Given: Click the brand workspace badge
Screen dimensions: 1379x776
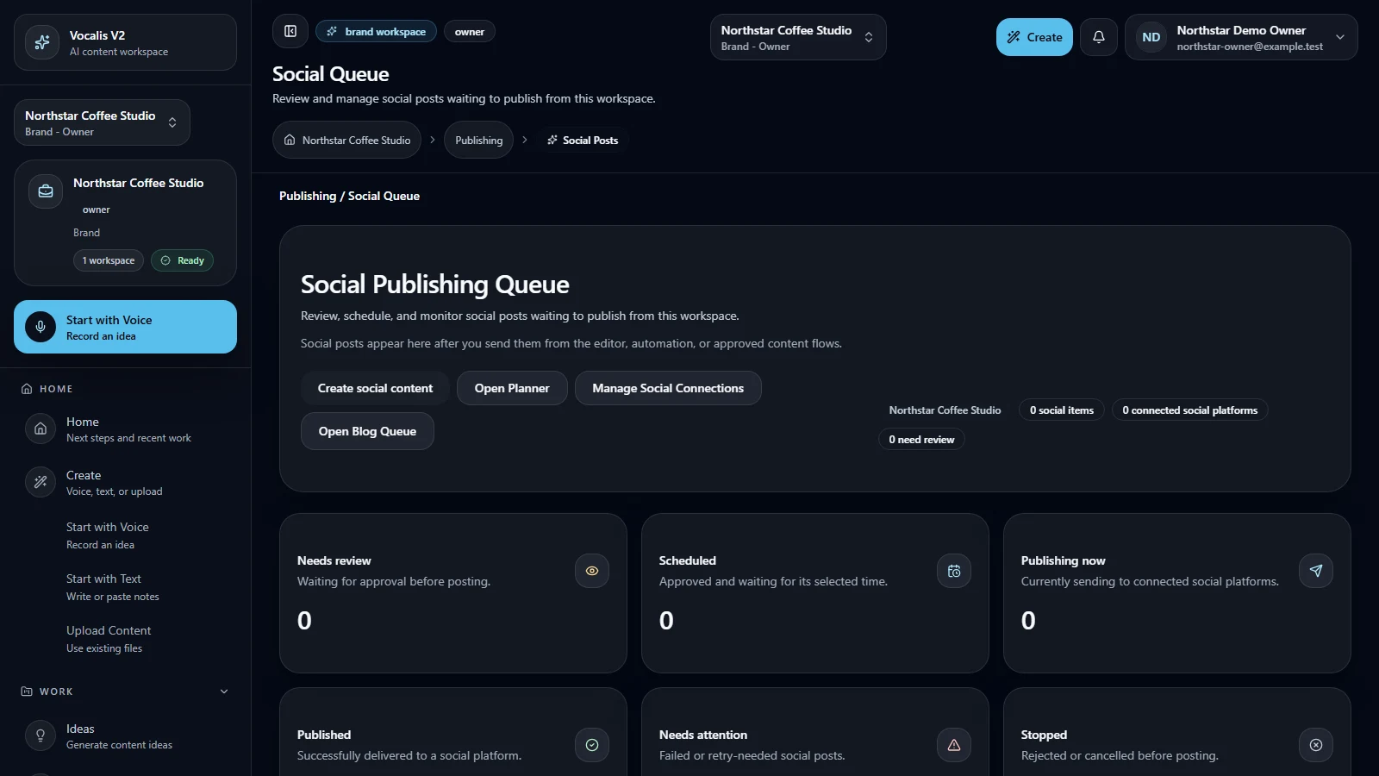Looking at the screenshot, I should coord(376,31).
